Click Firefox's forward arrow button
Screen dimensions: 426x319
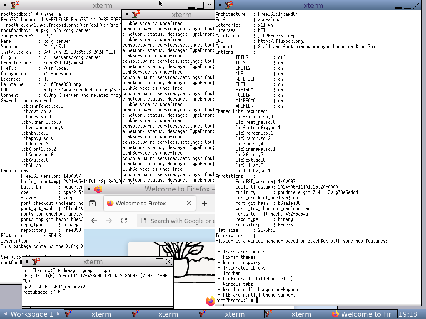pyautogui.click(x=109, y=221)
